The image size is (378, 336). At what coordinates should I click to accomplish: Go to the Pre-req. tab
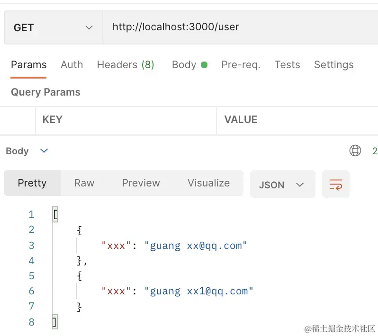point(241,65)
